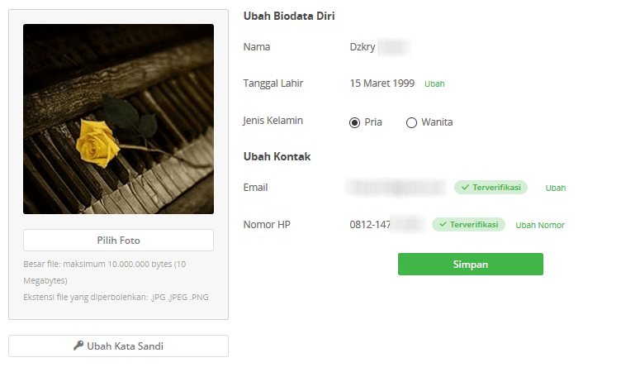Open the Ubah link beside Tanggal Lahir
The width and height of the screenshot is (621, 372).
[434, 83]
